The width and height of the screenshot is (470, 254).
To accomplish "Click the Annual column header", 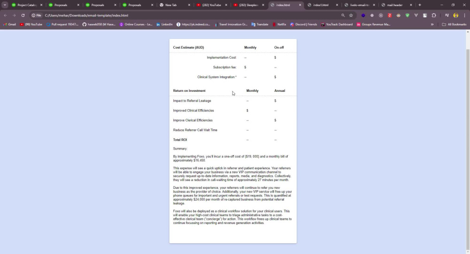I will tap(279, 91).
